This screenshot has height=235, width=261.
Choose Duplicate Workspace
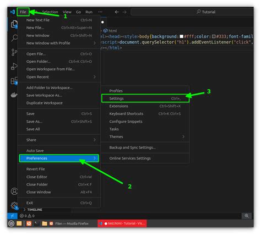pos(59,103)
